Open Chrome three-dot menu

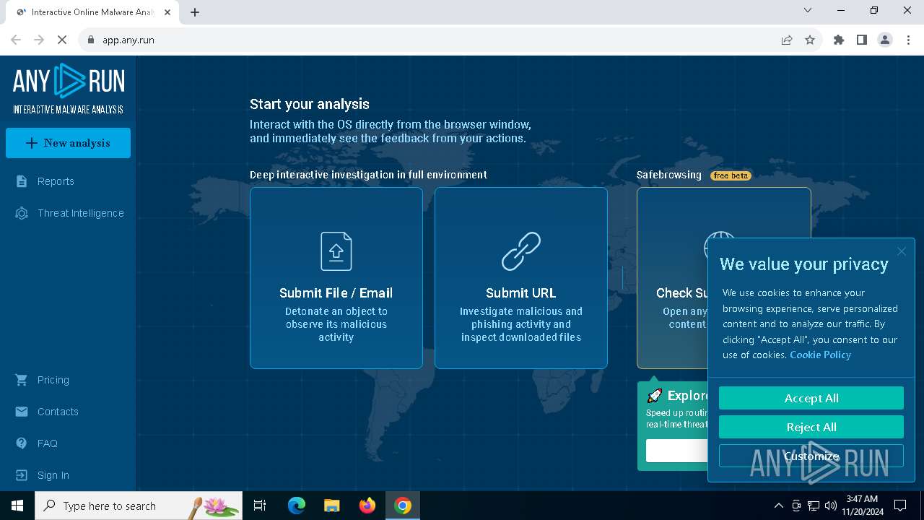point(908,40)
